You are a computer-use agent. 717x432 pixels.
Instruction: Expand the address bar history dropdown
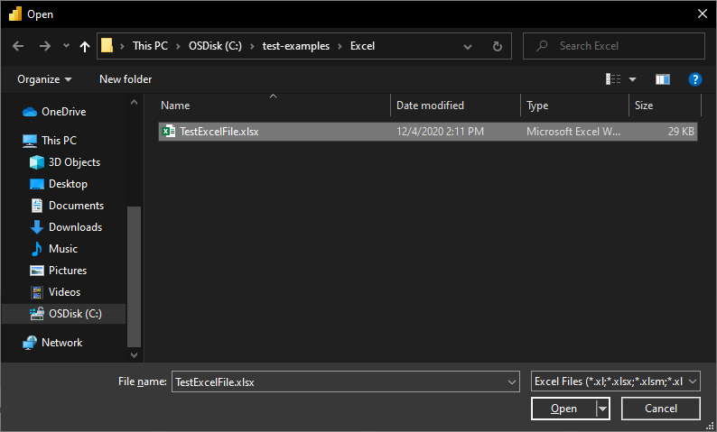click(x=468, y=46)
